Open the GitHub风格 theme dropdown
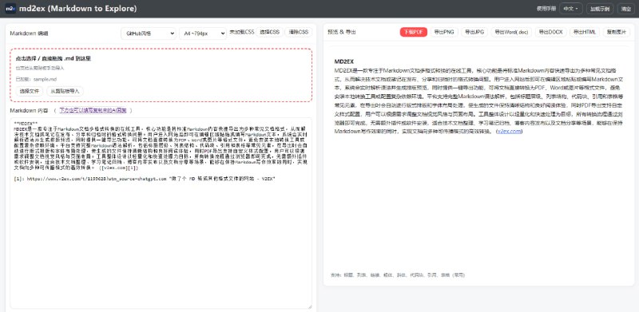Image resolution: width=639 pixels, height=312 pixels. click(x=149, y=34)
